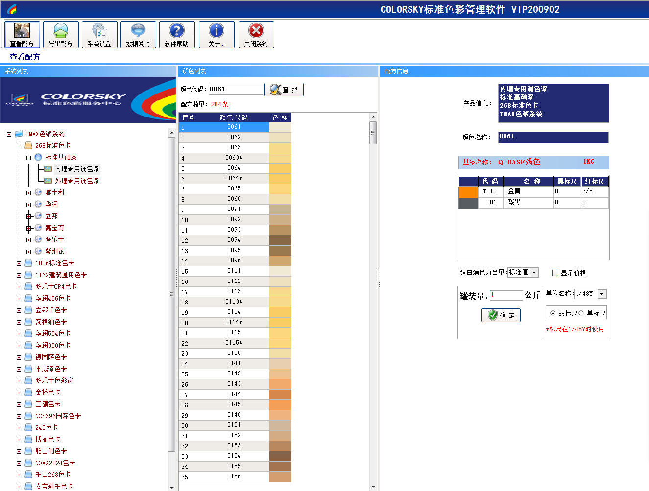Screen dimensions: 649x491
Task: Click the 黑标尺 column header
Action: [567, 182]
